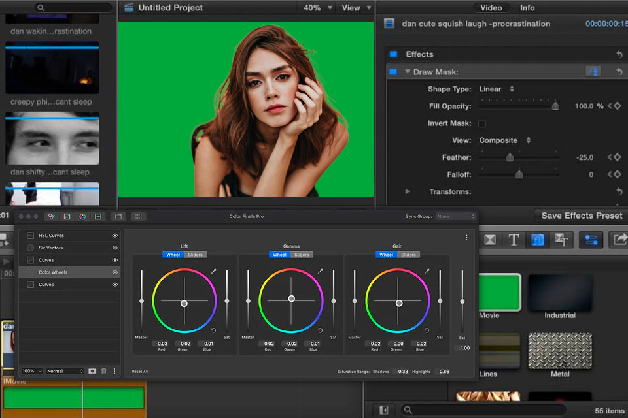Image resolution: width=628 pixels, height=418 pixels.
Task: Open the Six Vectors color circle toolbar icon
Action: 82,216
